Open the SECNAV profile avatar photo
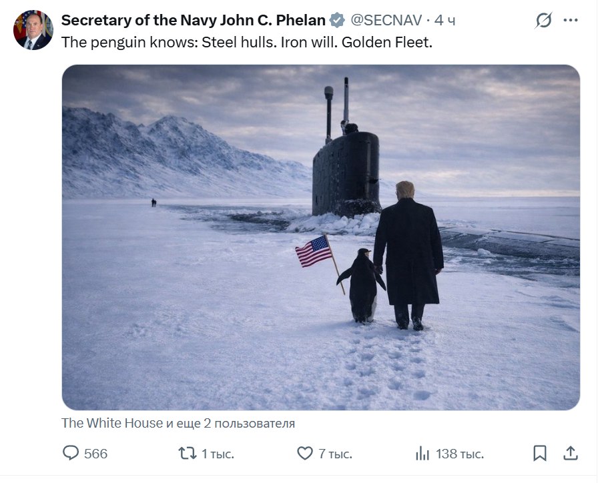598x483 pixels. coord(33,31)
